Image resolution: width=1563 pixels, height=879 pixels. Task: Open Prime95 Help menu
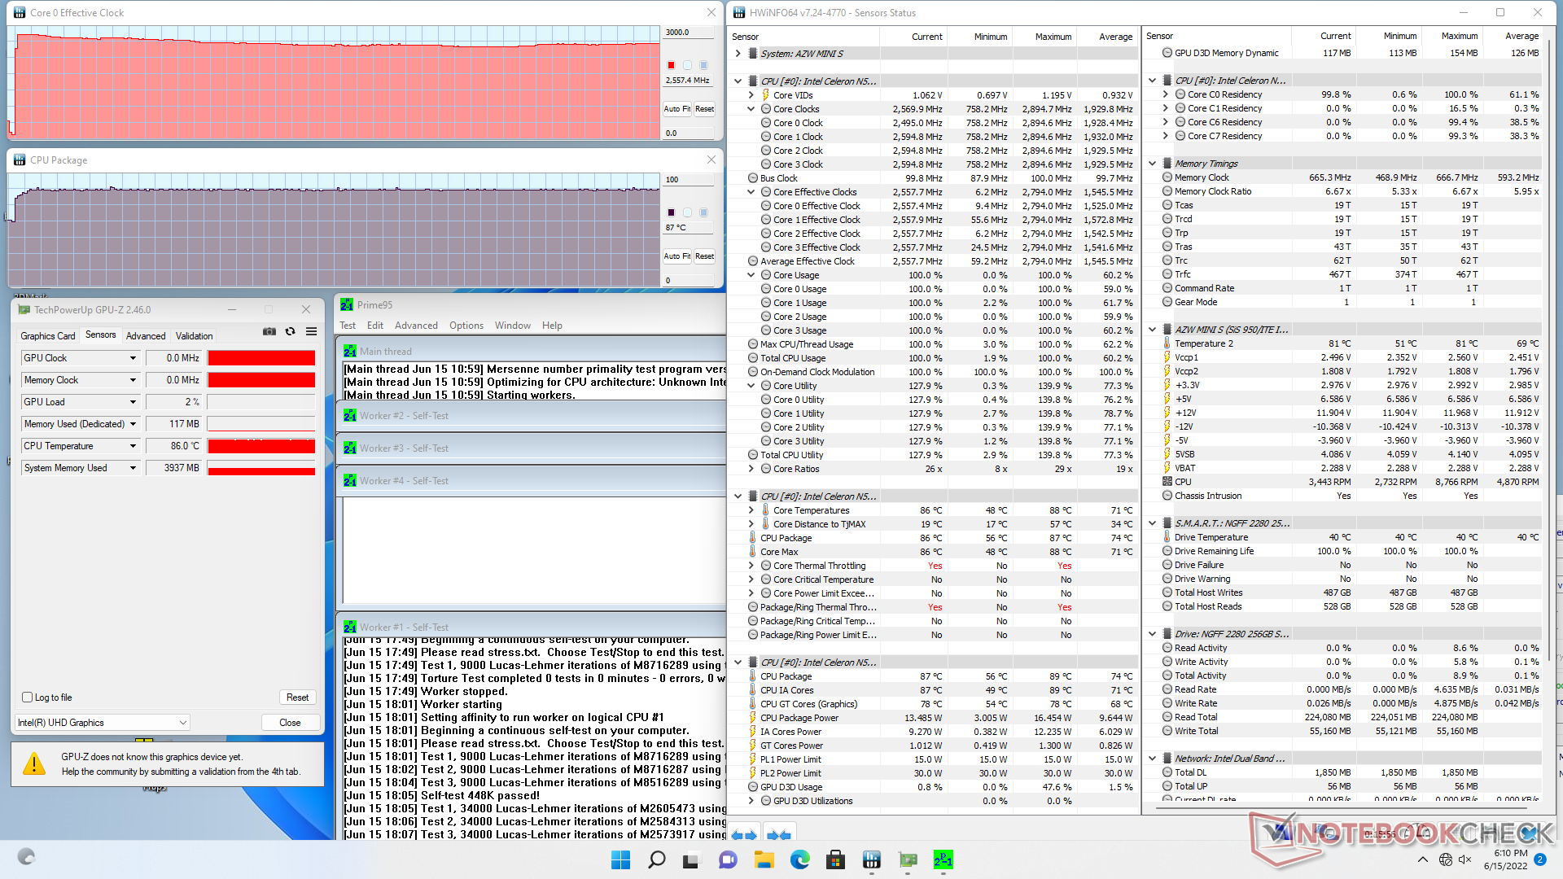tap(552, 326)
